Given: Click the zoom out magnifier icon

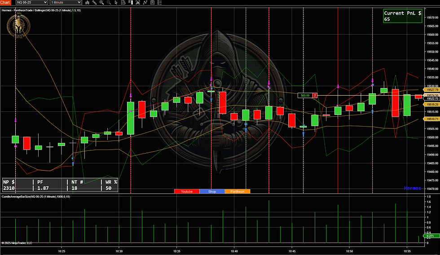Looking at the screenshot, I should [x=109, y=3].
